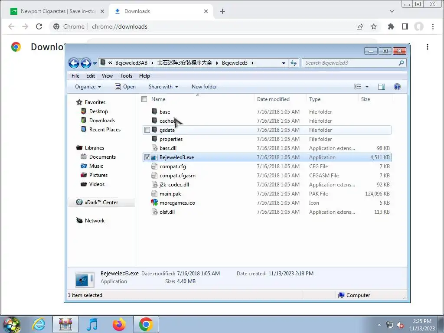Viewport: 444px width, 333px height.
Task: Select the cached folder icon
Action: coord(154,121)
